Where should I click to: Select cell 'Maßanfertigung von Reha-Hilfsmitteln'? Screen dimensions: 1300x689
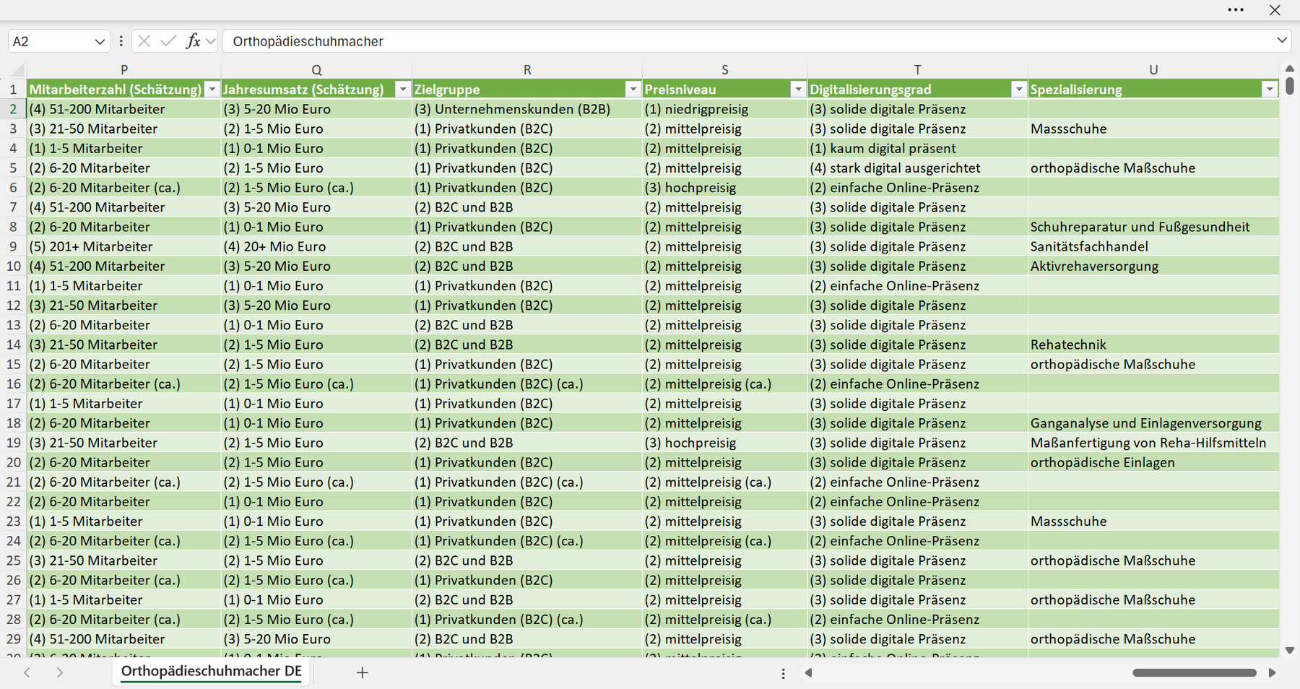pos(1153,443)
